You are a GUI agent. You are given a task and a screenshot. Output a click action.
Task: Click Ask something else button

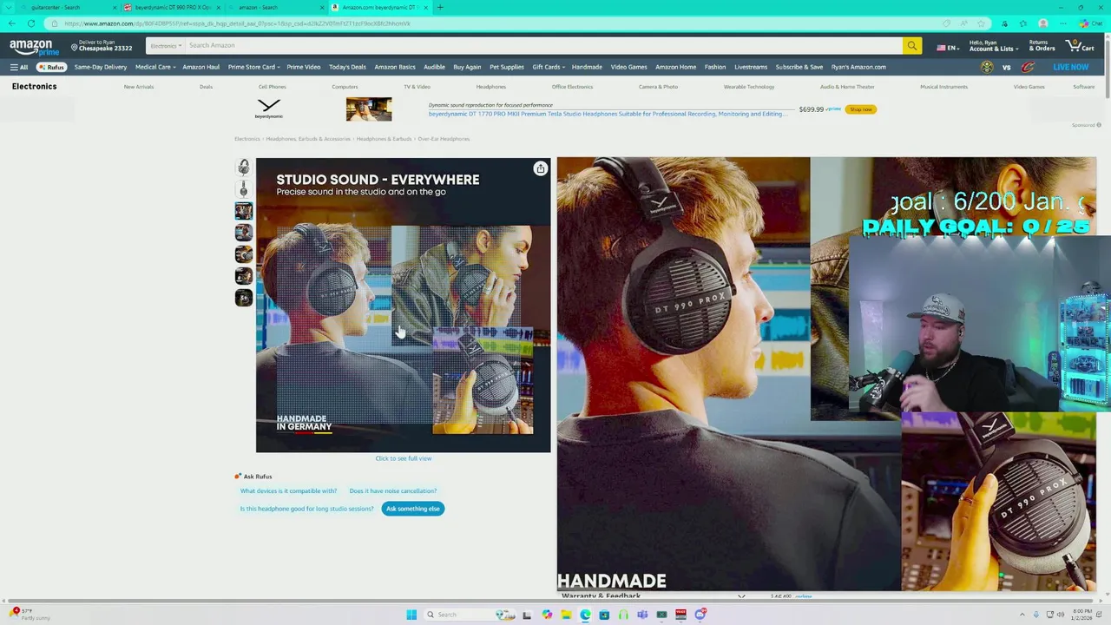(x=413, y=509)
